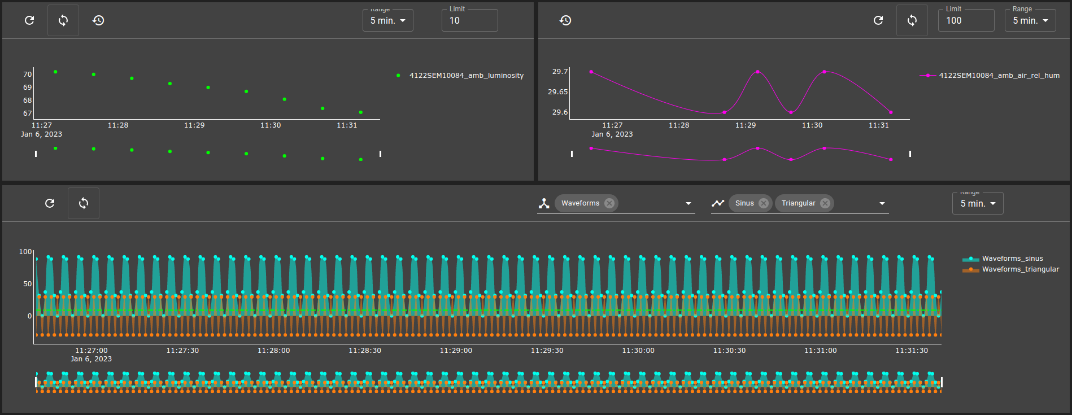The image size is (1072, 415).
Task: Toggle the 4122SEM10084_amb_air_rel_hum legend entry
Action: (990, 76)
